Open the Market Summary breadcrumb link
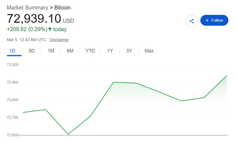This screenshot has width=236, height=142. pyautogui.click(x=27, y=8)
